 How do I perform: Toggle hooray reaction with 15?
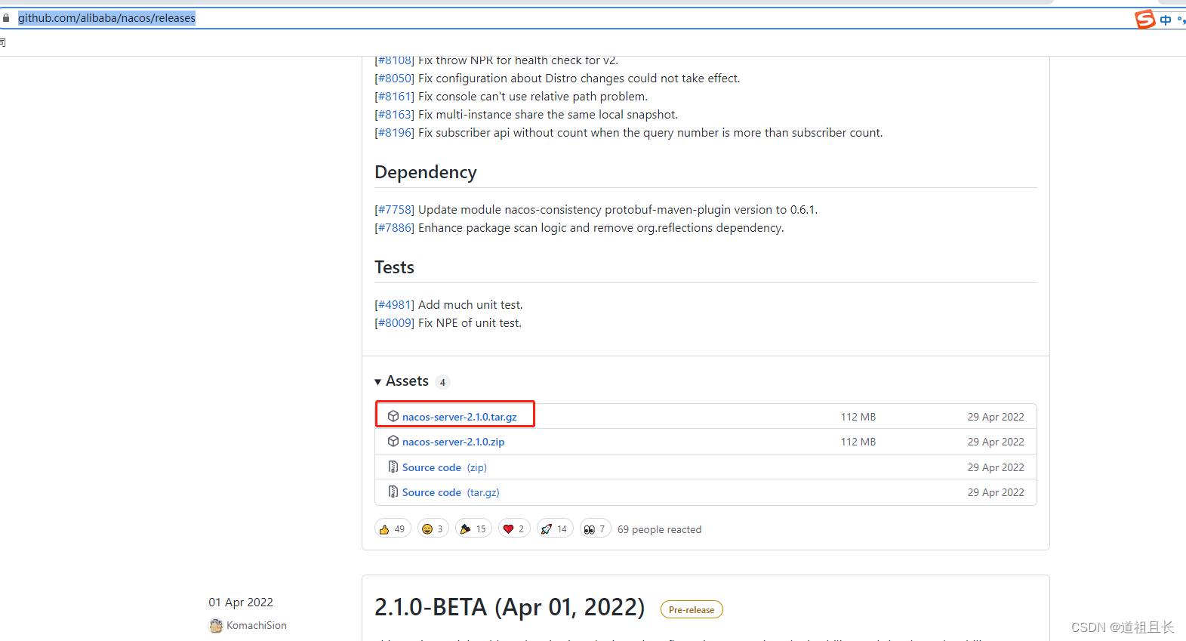(x=473, y=529)
